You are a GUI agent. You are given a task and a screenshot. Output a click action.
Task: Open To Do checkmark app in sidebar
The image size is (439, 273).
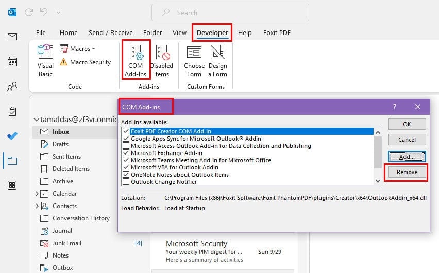pyautogui.click(x=12, y=136)
